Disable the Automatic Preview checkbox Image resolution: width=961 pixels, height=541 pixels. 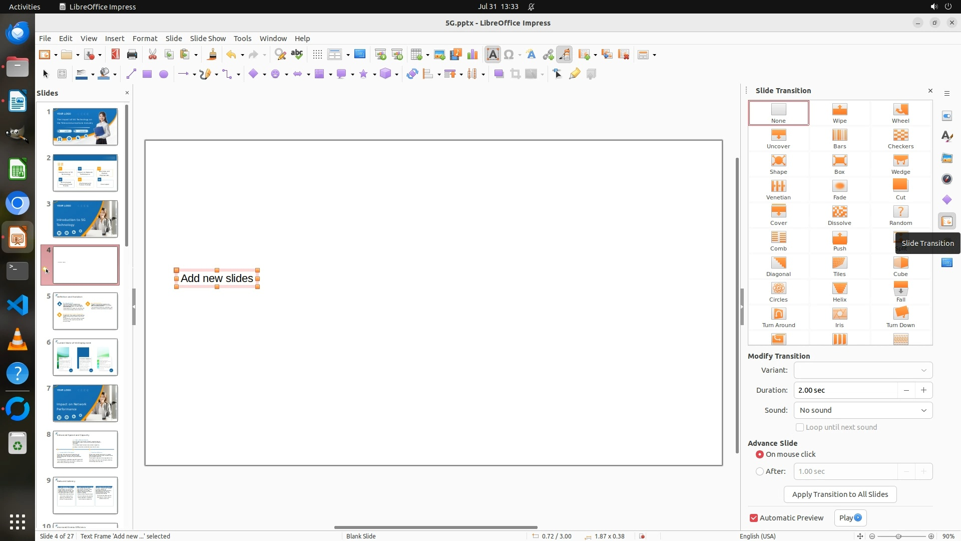click(754, 518)
